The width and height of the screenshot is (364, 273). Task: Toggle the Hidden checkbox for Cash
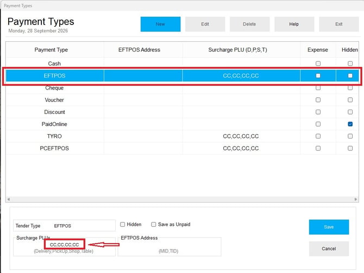point(350,64)
